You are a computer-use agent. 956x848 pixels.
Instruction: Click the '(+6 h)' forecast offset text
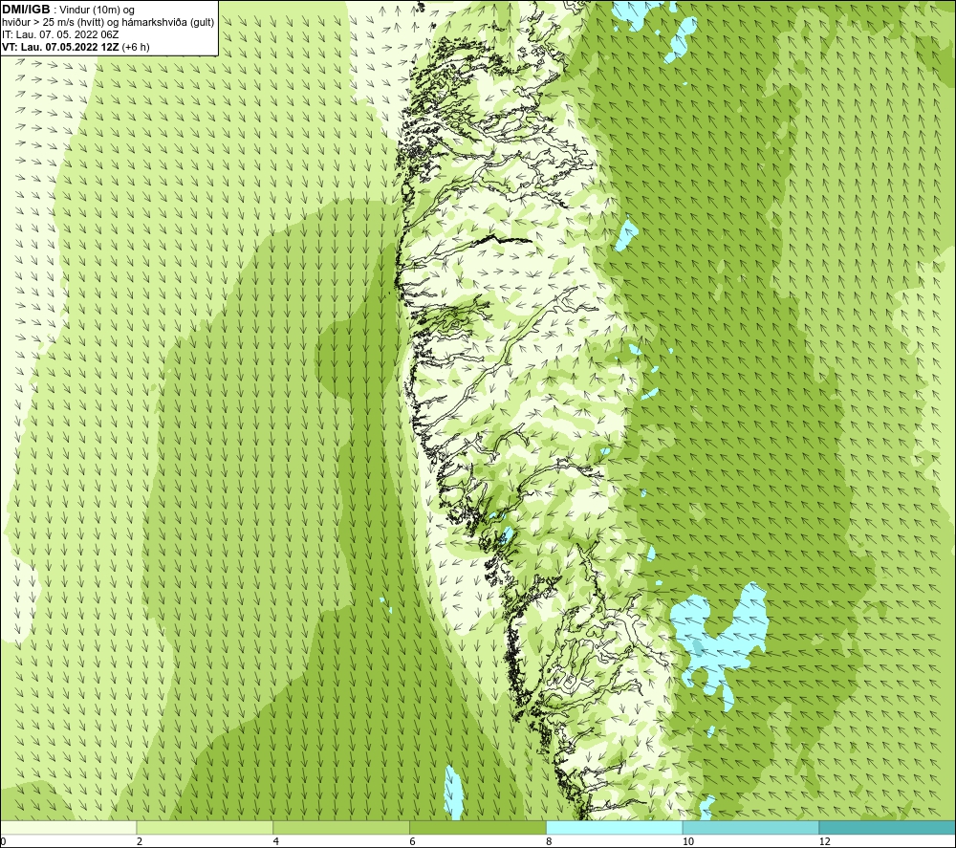point(136,47)
